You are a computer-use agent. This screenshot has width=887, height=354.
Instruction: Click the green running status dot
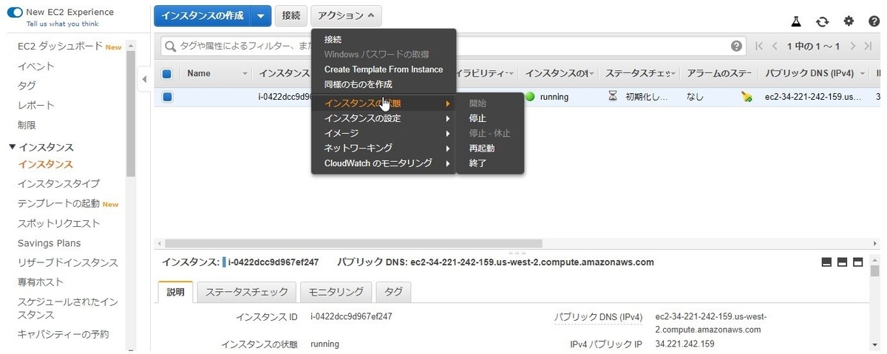(530, 97)
